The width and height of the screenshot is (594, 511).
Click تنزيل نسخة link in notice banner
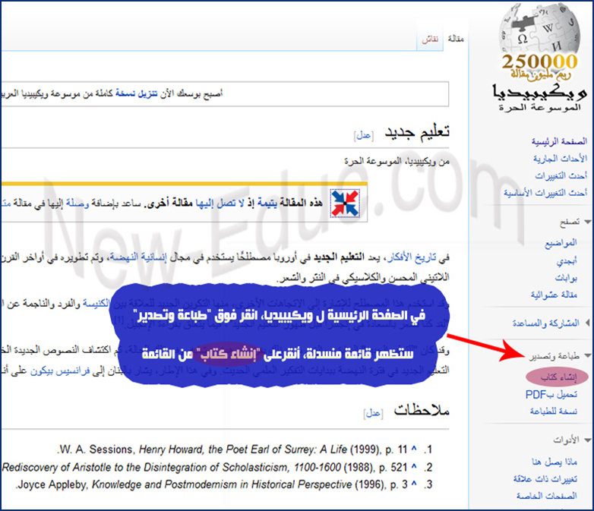(x=137, y=93)
